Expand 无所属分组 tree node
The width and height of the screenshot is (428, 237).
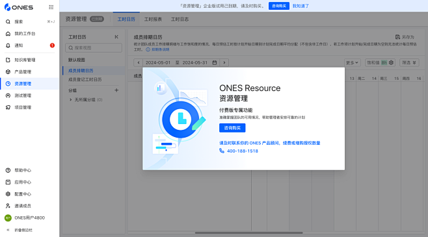(x=71, y=100)
